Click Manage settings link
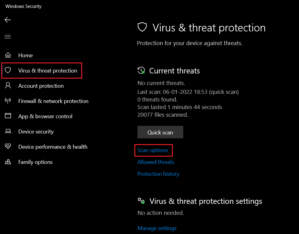The width and height of the screenshot is (299, 234). click(157, 228)
